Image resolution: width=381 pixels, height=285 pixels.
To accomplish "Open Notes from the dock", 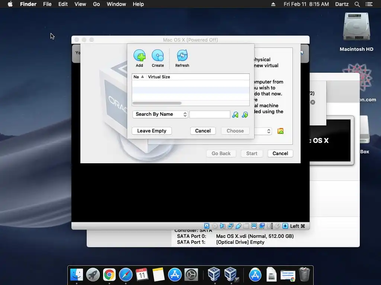I will [x=159, y=275].
